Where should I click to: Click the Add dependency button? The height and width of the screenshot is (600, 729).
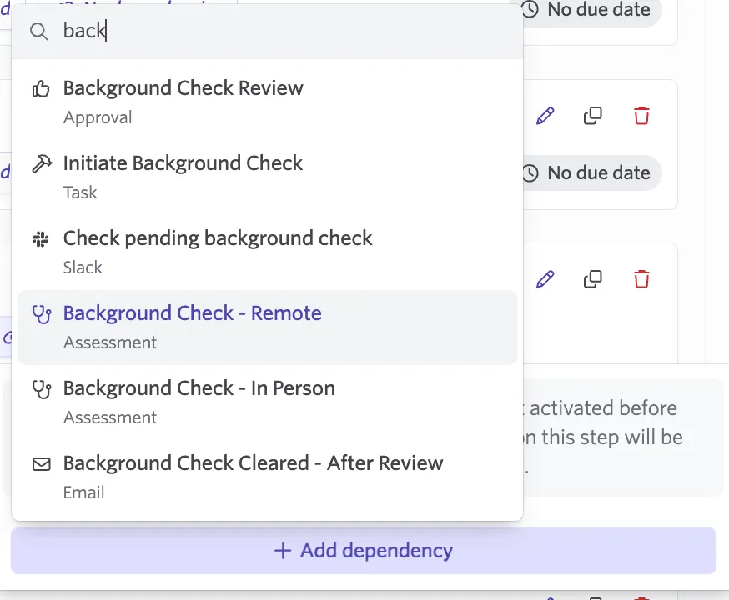click(x=364, y=551)
